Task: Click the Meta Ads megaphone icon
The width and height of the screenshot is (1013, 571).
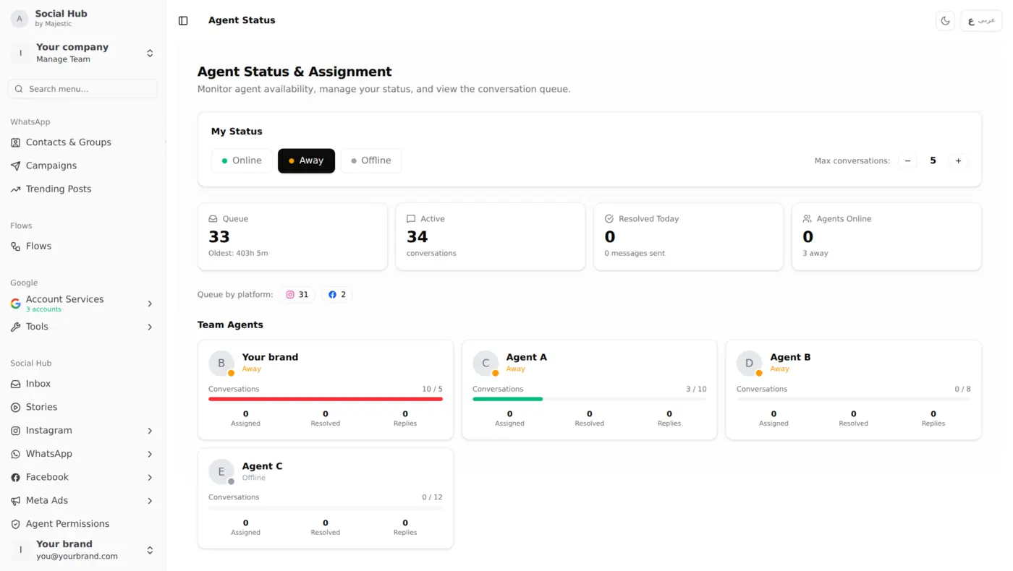Action: pos(15,501)
